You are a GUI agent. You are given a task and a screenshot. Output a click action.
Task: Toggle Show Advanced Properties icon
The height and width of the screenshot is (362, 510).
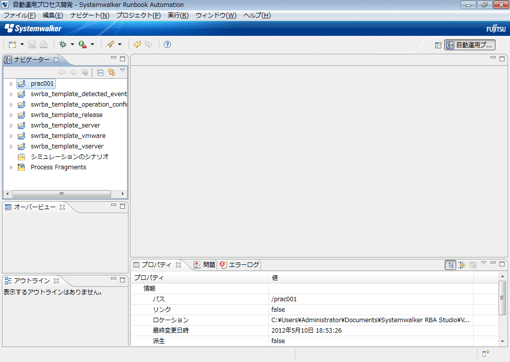(462, 265)
